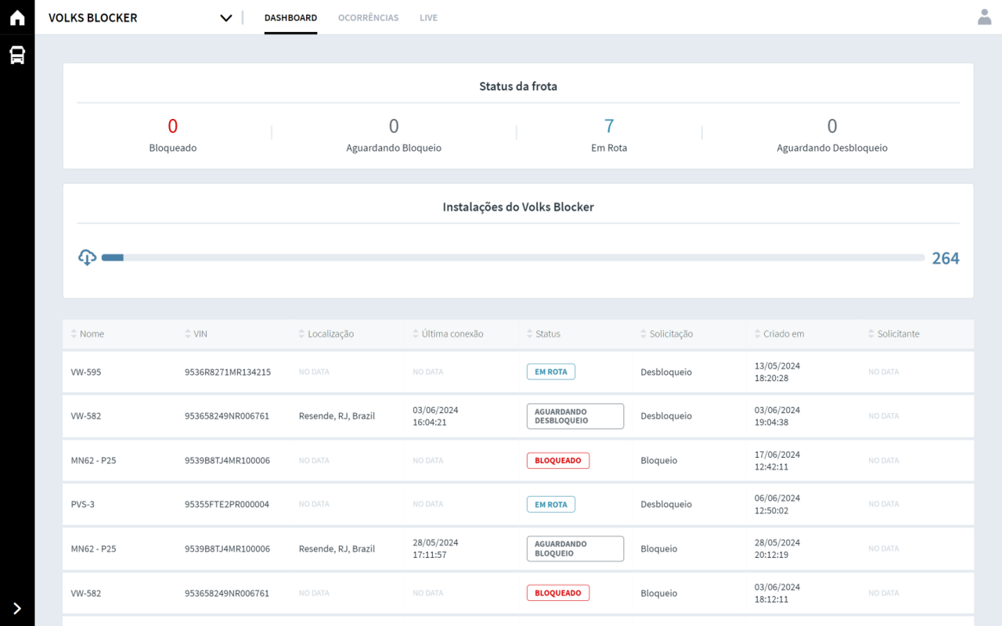Click the Aguardando Desbloqueio counter

(x=832, y=135)
